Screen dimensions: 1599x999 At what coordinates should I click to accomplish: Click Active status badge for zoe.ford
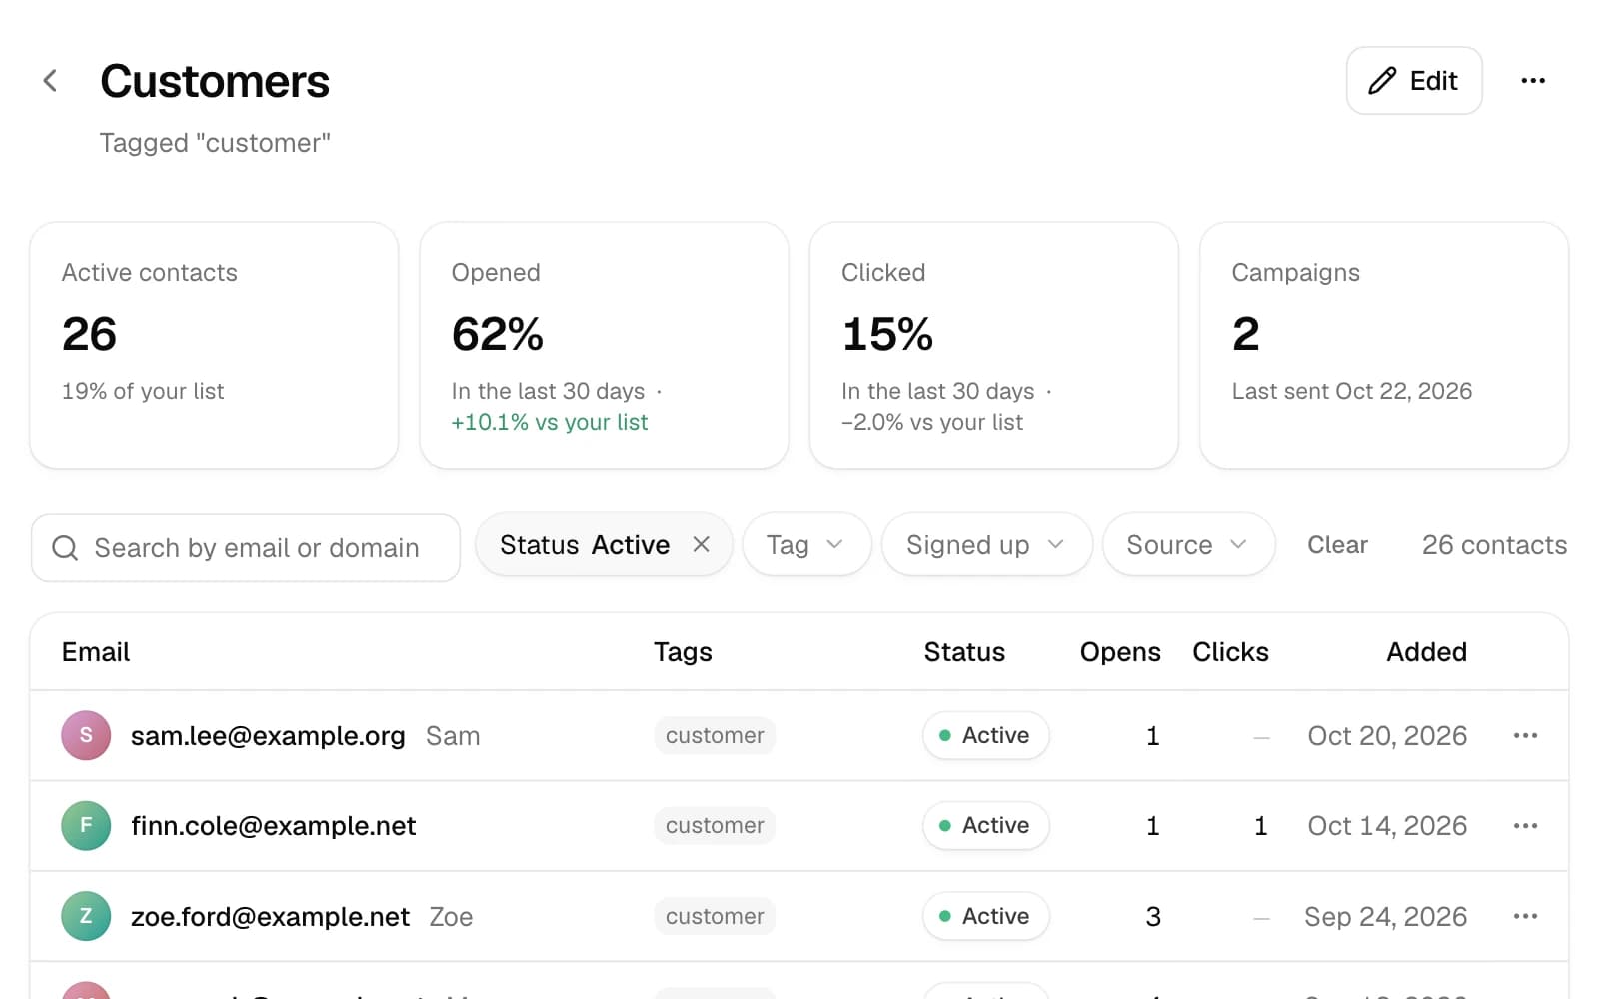pos(985,917)
